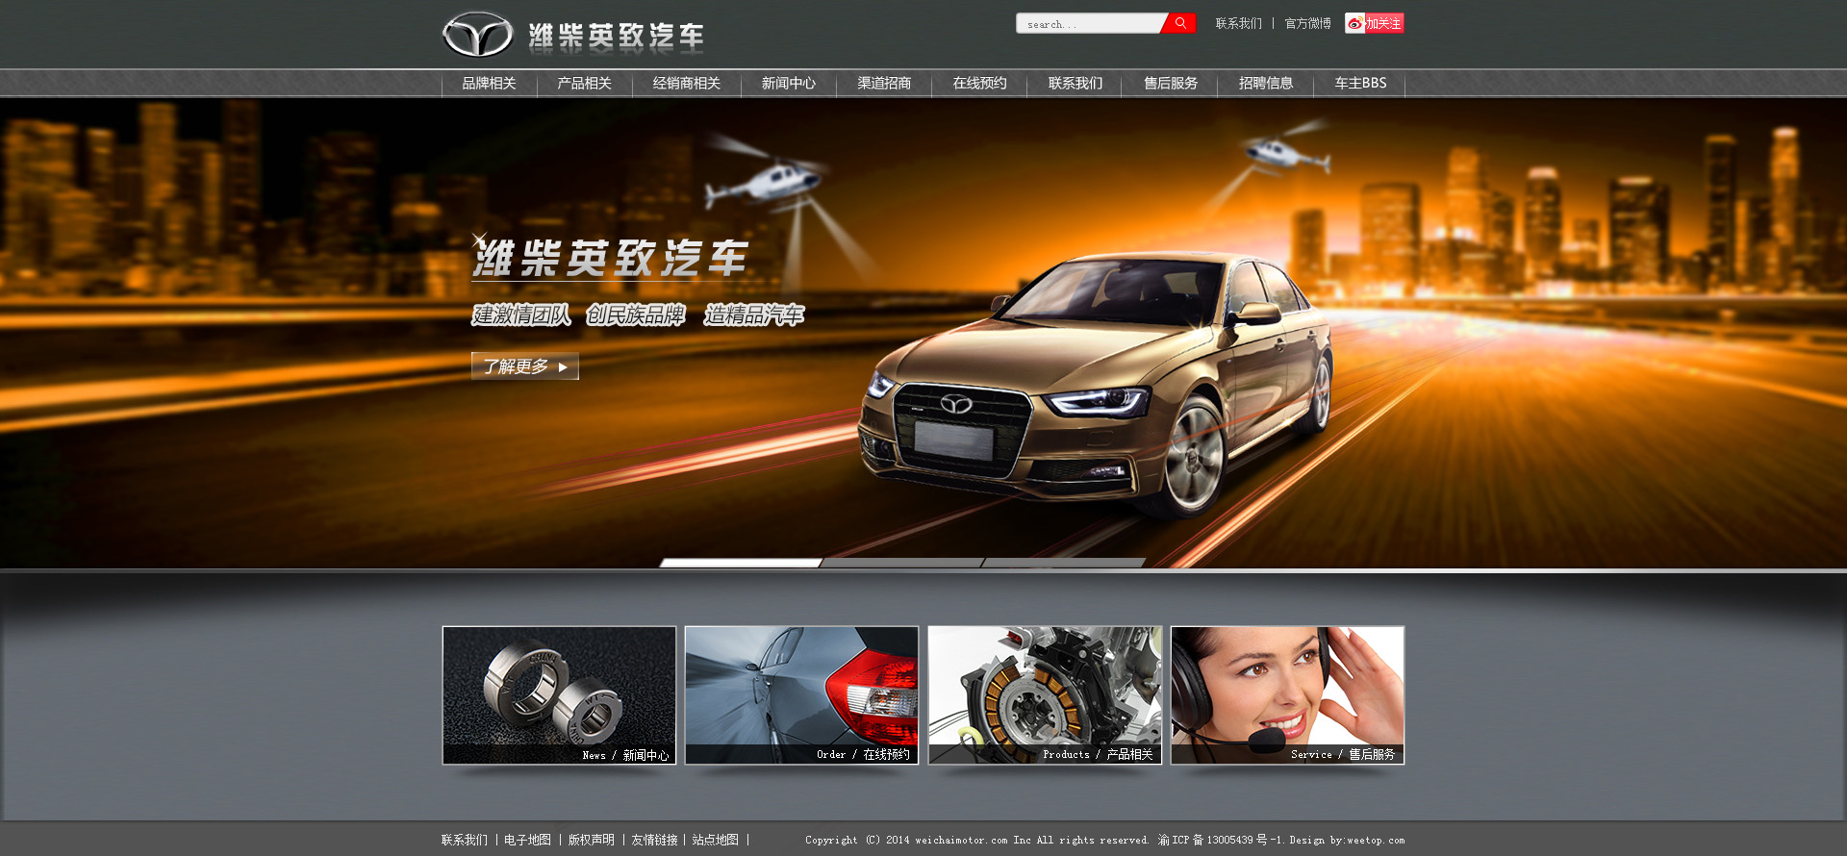Click the Weibo 加关注 follow button
This screenshot has width=1847, height=856.
tap(1375, 23)
